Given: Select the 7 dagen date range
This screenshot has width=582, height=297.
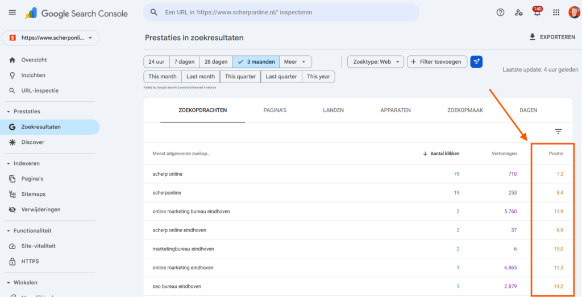Looking at the screenshot, I should [184, 61].
